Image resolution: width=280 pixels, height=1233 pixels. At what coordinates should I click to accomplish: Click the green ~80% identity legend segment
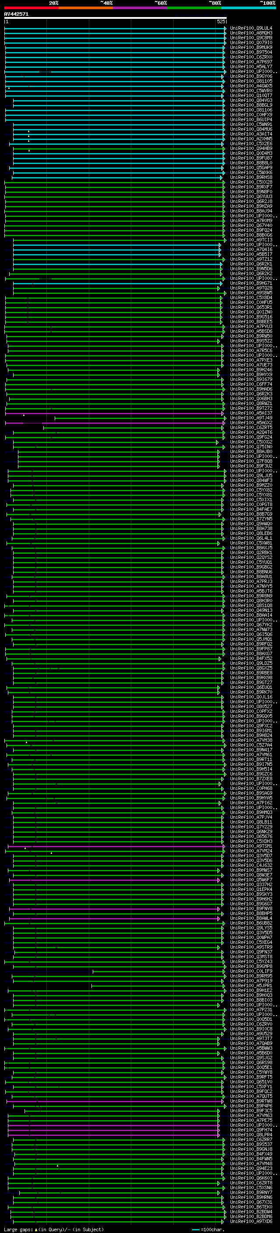[194, 8]
